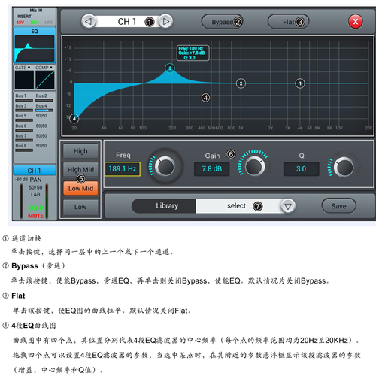
Task: Select the High band tab
Action: (x=80, y=151)
